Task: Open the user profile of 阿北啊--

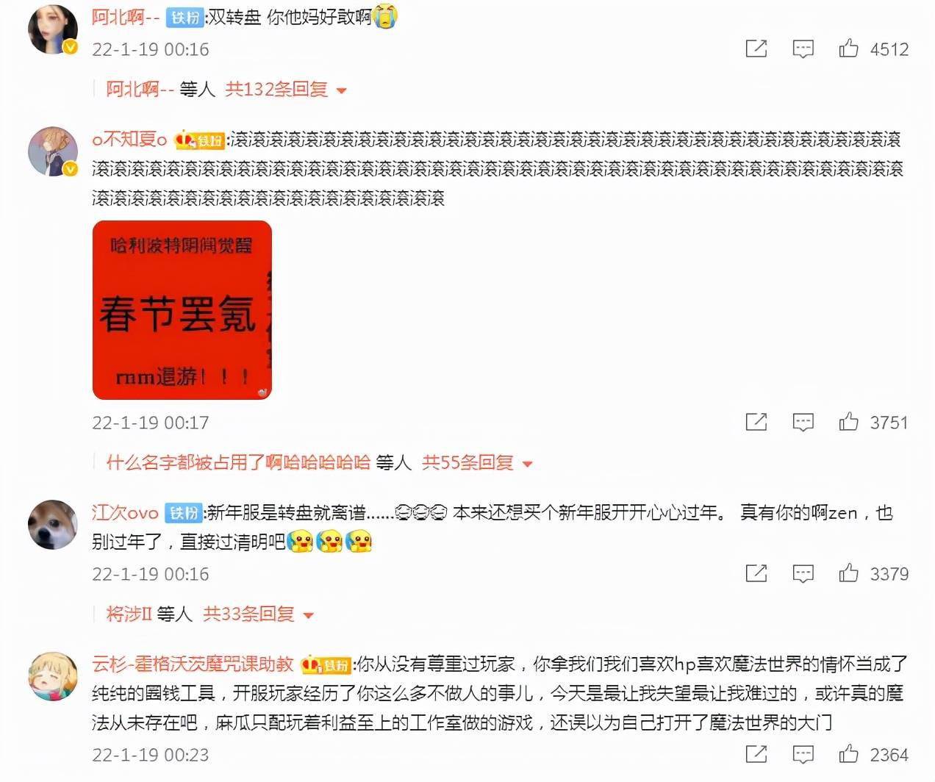Action: coord(125,18)
